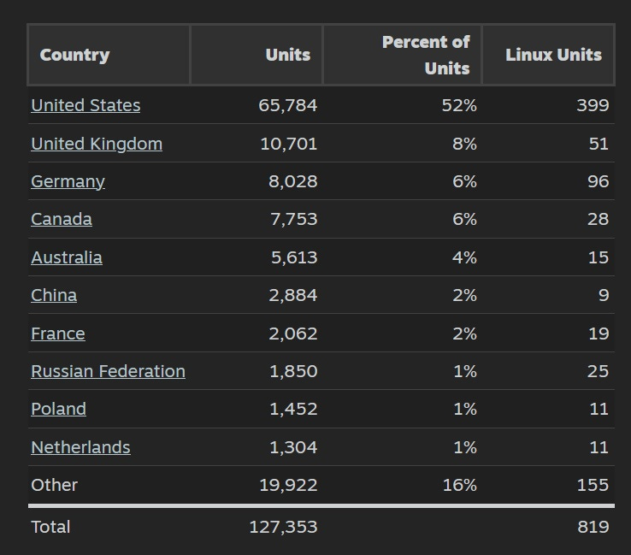Select the 9 Linux units cell
Image resolution: width=631 pixels, height=555 pixels.
click(604, 295)
